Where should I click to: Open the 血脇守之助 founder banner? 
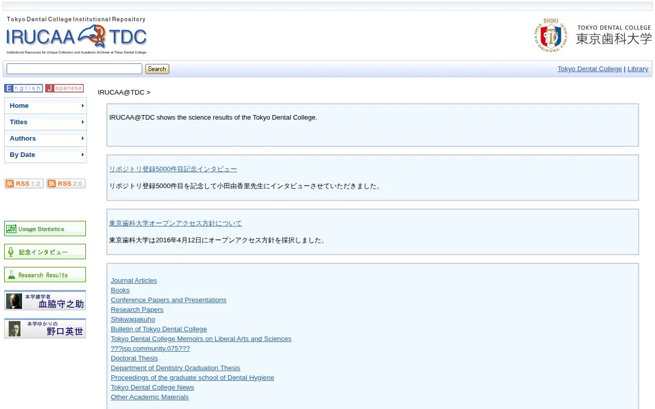tap(45, 300)
